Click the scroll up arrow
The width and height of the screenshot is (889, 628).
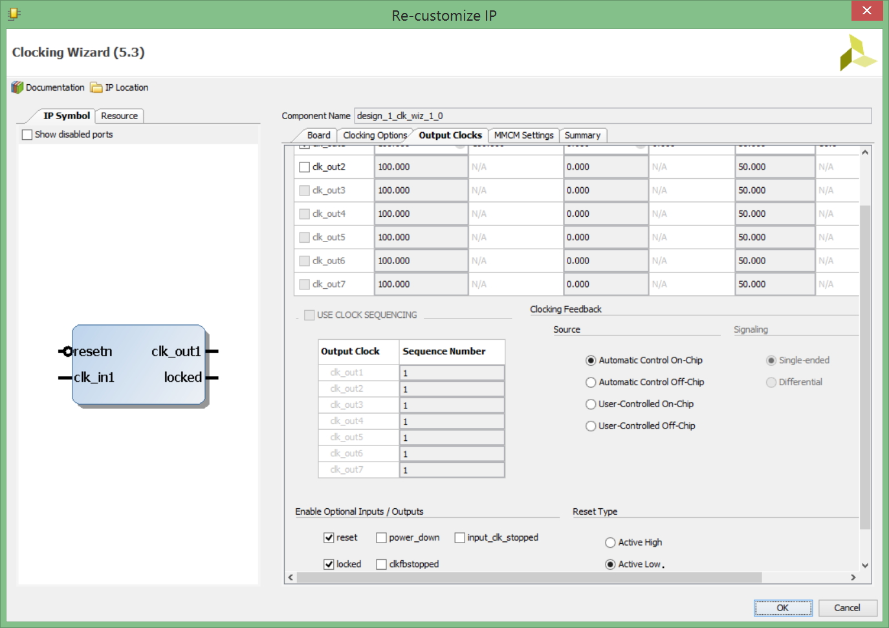coord(865,152)
